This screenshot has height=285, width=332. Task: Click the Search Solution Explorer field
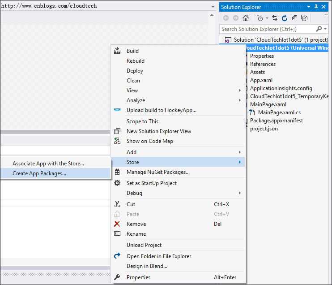coord(268,29)
